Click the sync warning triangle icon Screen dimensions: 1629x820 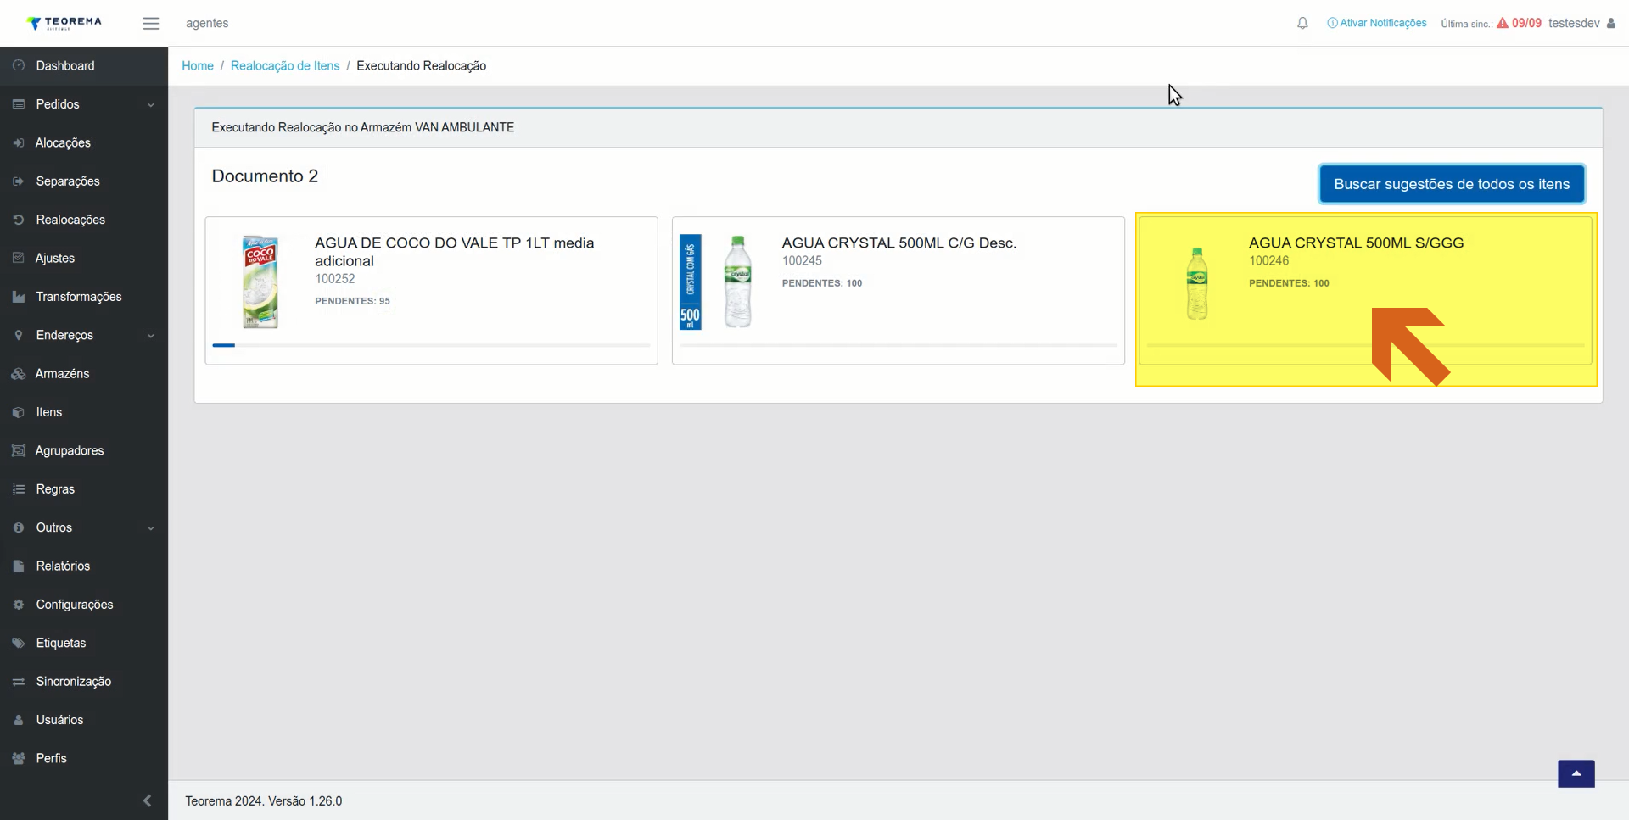coord(1503,23)
